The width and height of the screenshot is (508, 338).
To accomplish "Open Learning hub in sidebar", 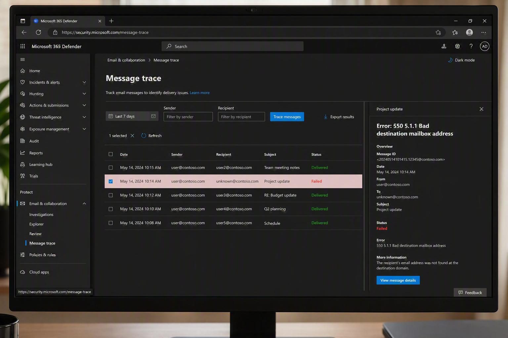I will click(x=41, y=164).
